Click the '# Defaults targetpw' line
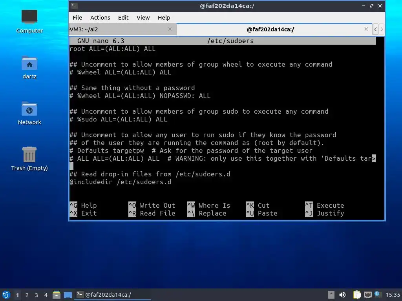This screenshot has width=402, height=301. 191,150
